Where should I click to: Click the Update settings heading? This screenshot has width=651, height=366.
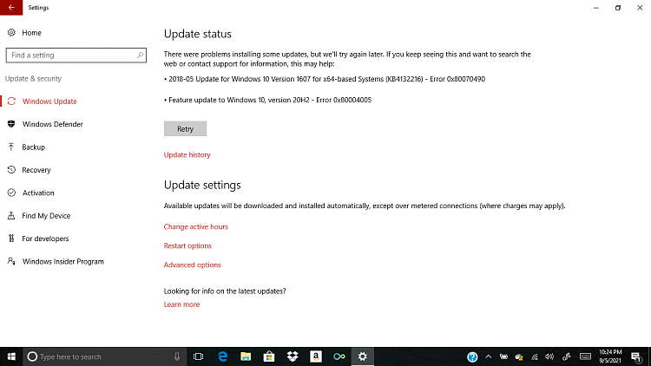(202, 185)
